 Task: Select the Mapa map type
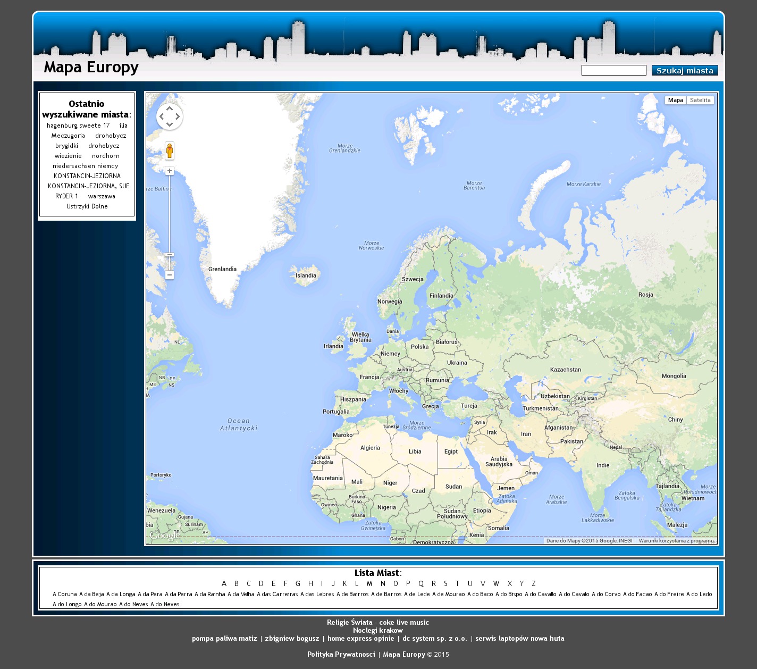pos(675,100)
